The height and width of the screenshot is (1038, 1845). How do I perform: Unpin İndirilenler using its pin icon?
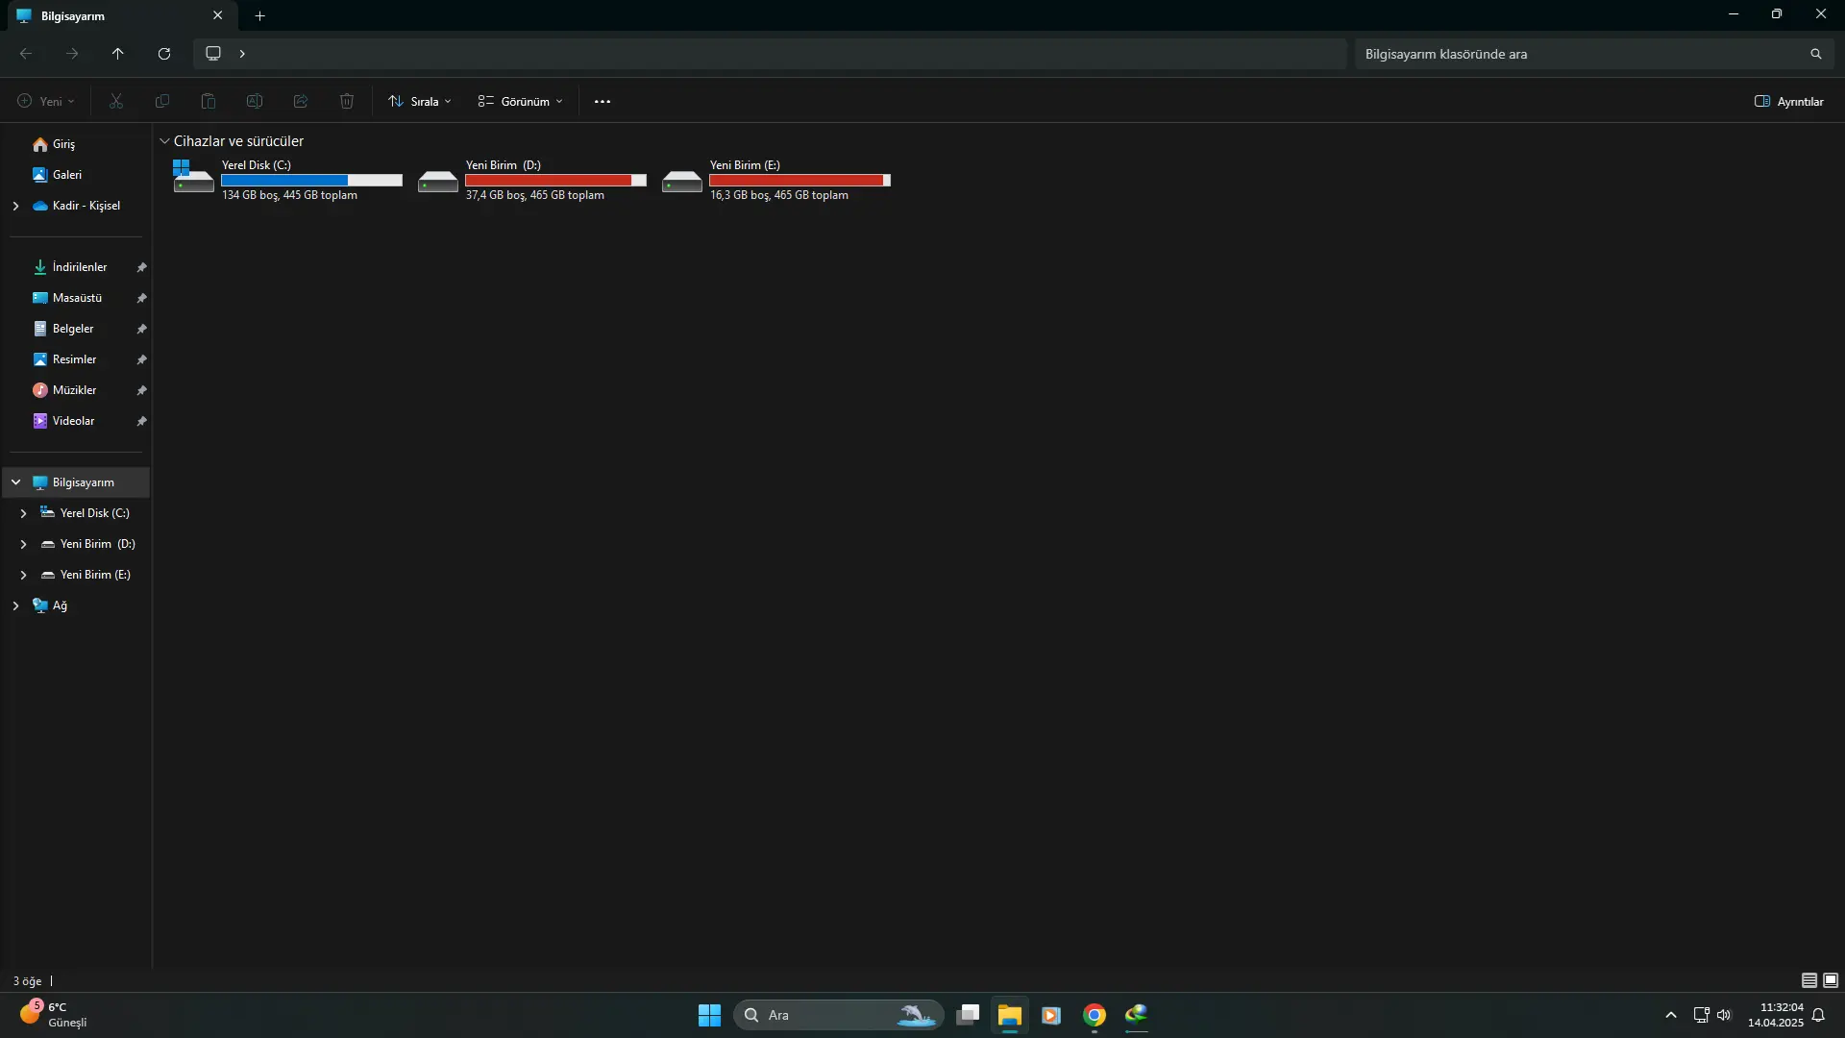[141, 267]
